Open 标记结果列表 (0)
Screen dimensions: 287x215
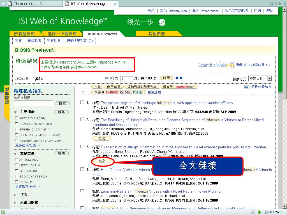80,41
